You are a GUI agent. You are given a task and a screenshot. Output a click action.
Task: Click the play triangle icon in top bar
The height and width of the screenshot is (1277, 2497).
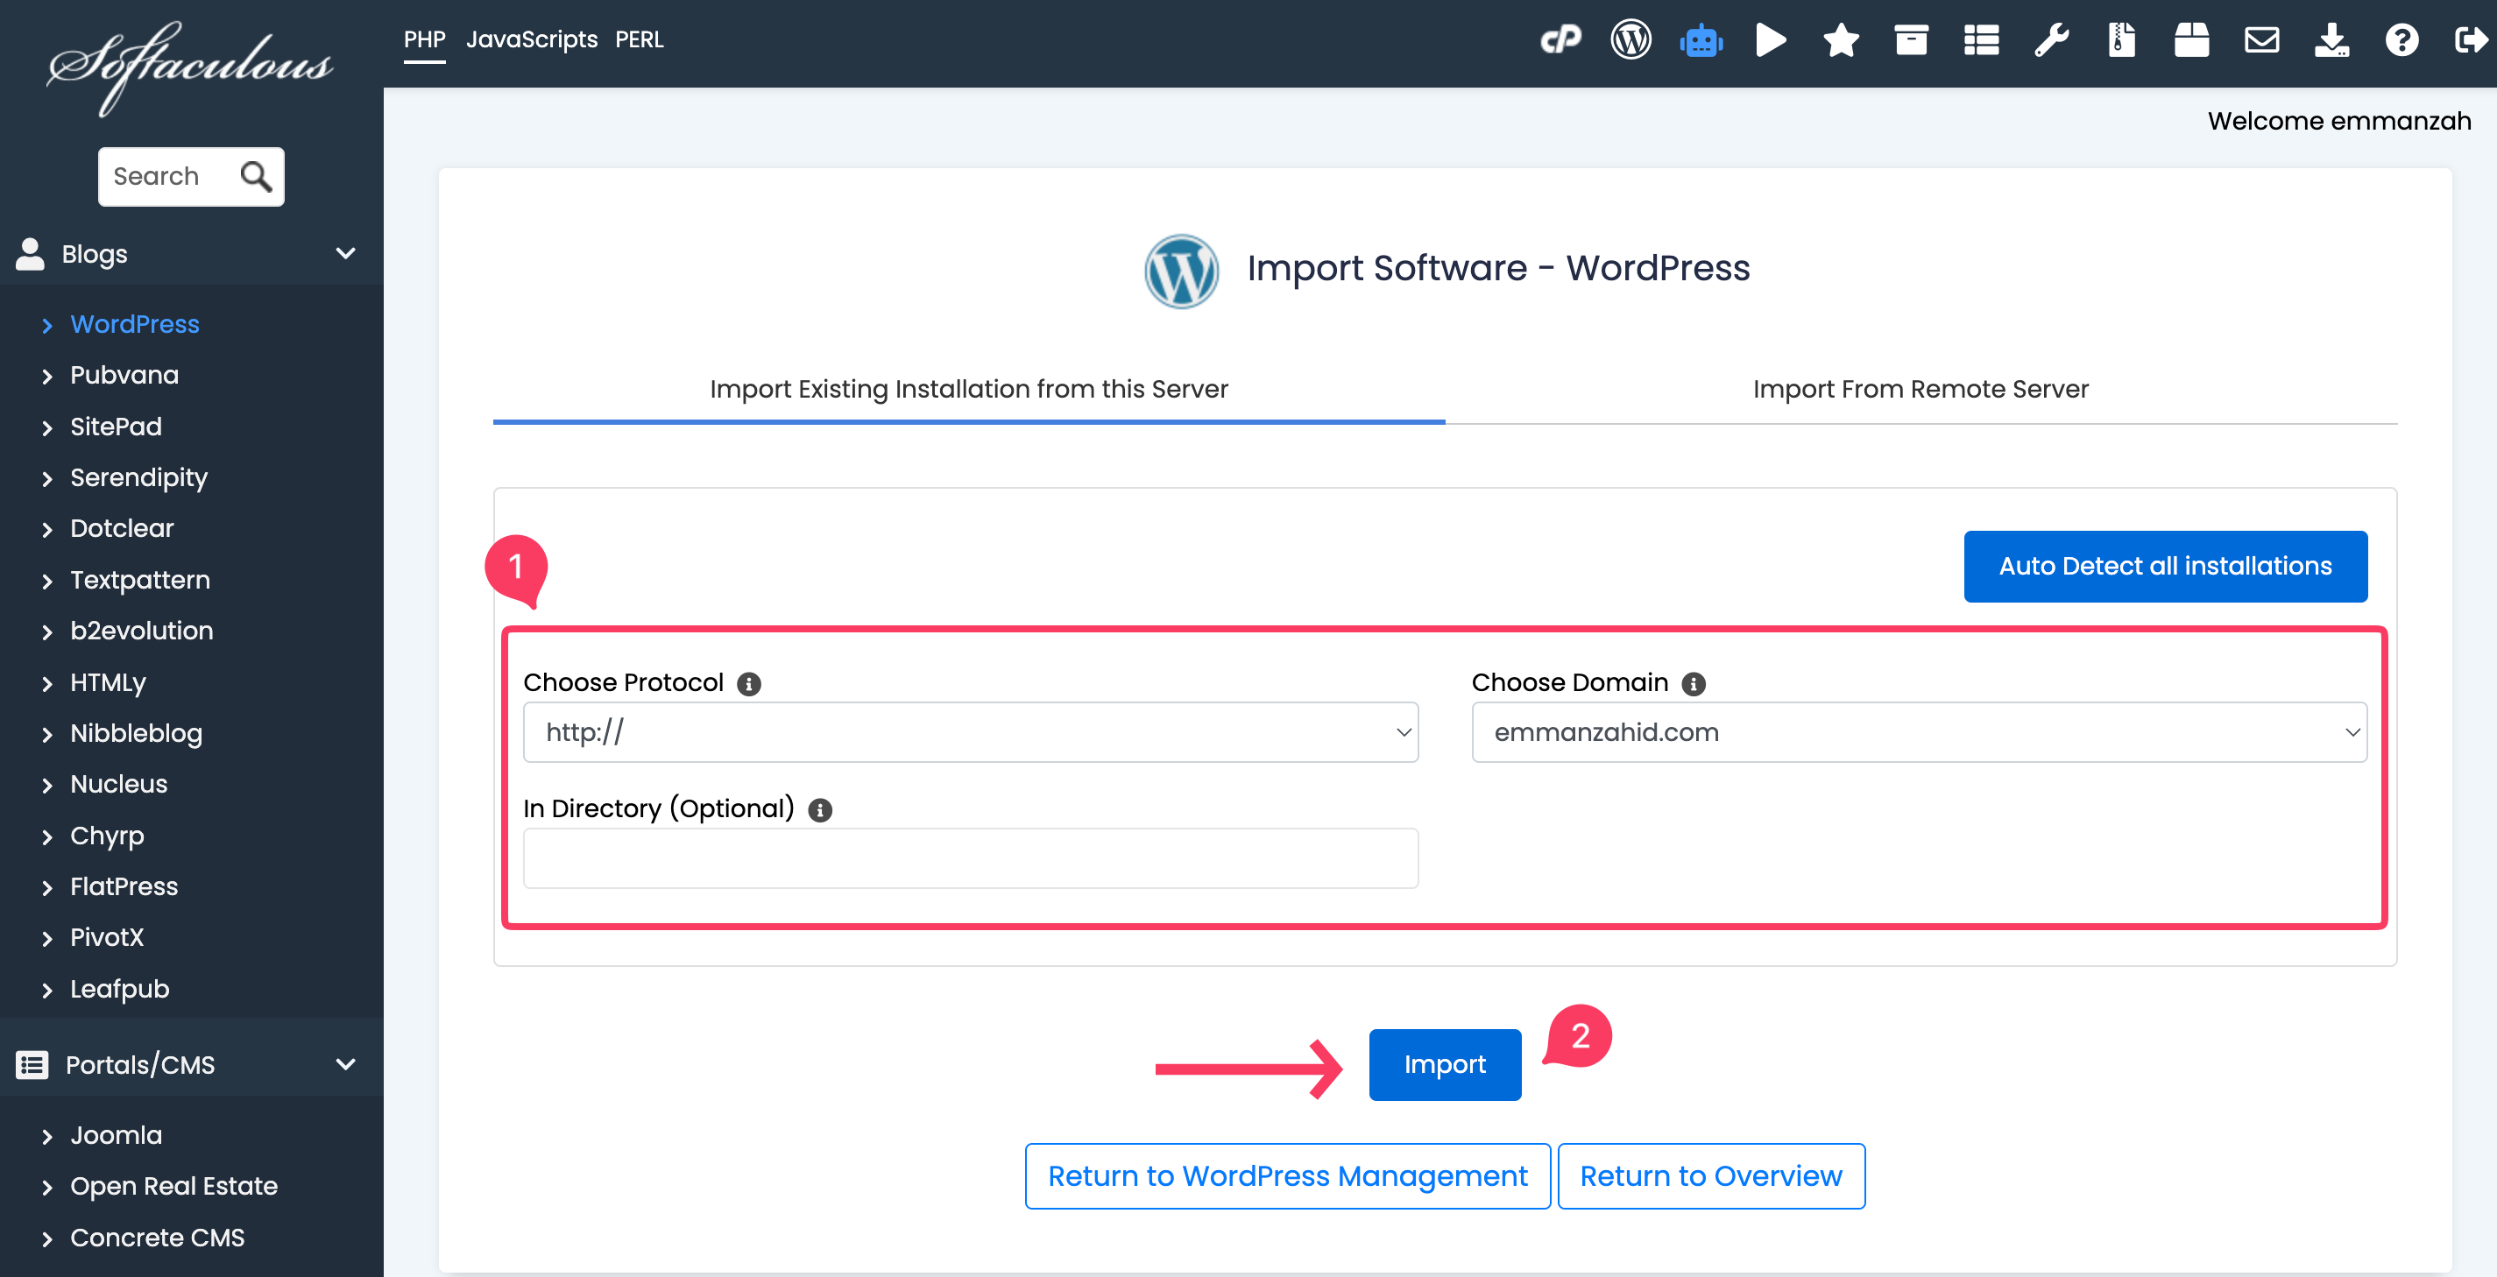point(1771,39)
